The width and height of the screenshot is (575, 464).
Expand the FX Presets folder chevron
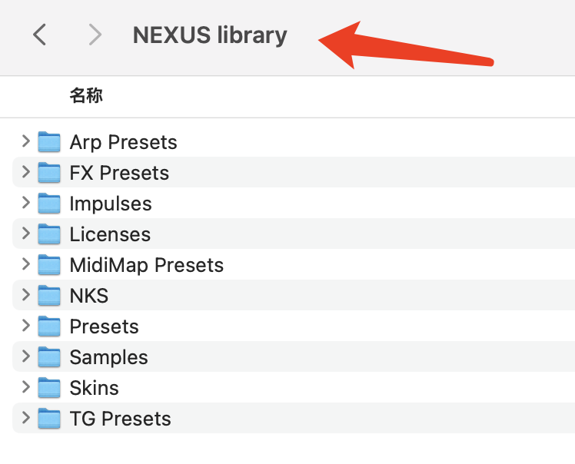tap(25, 171)
